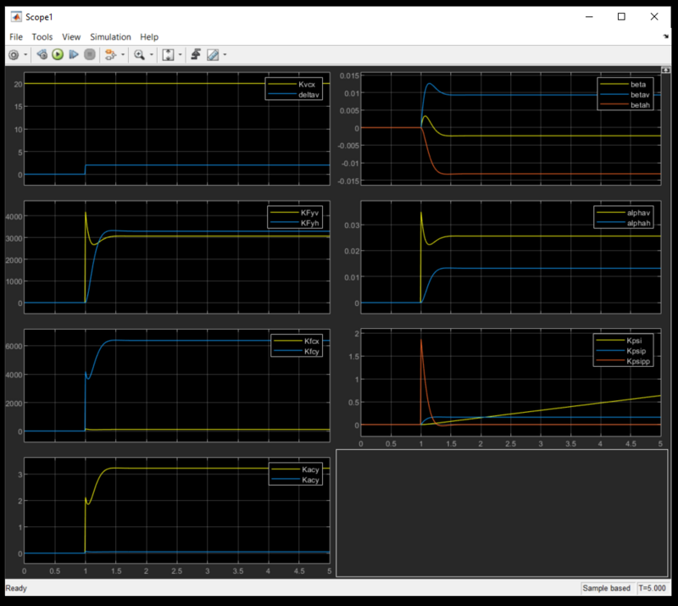The image size is (678, 606).
Task: Expand the Scale Axes dropdown arrow
Action: pos(180,55)
